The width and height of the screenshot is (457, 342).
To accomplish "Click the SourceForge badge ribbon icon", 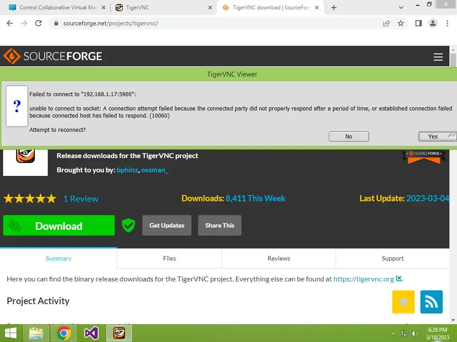I will tap(424, 156).
